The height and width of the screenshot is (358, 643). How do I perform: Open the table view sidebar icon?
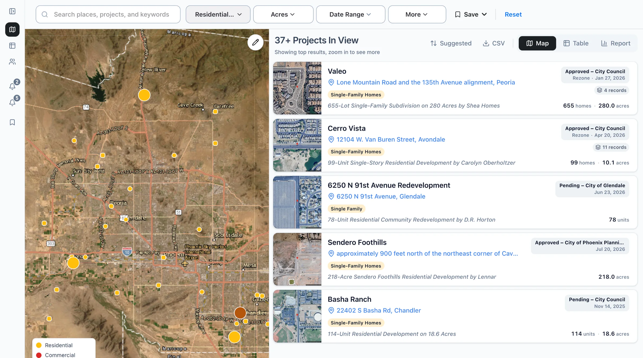pyautogui.click(x=12, y=46)
